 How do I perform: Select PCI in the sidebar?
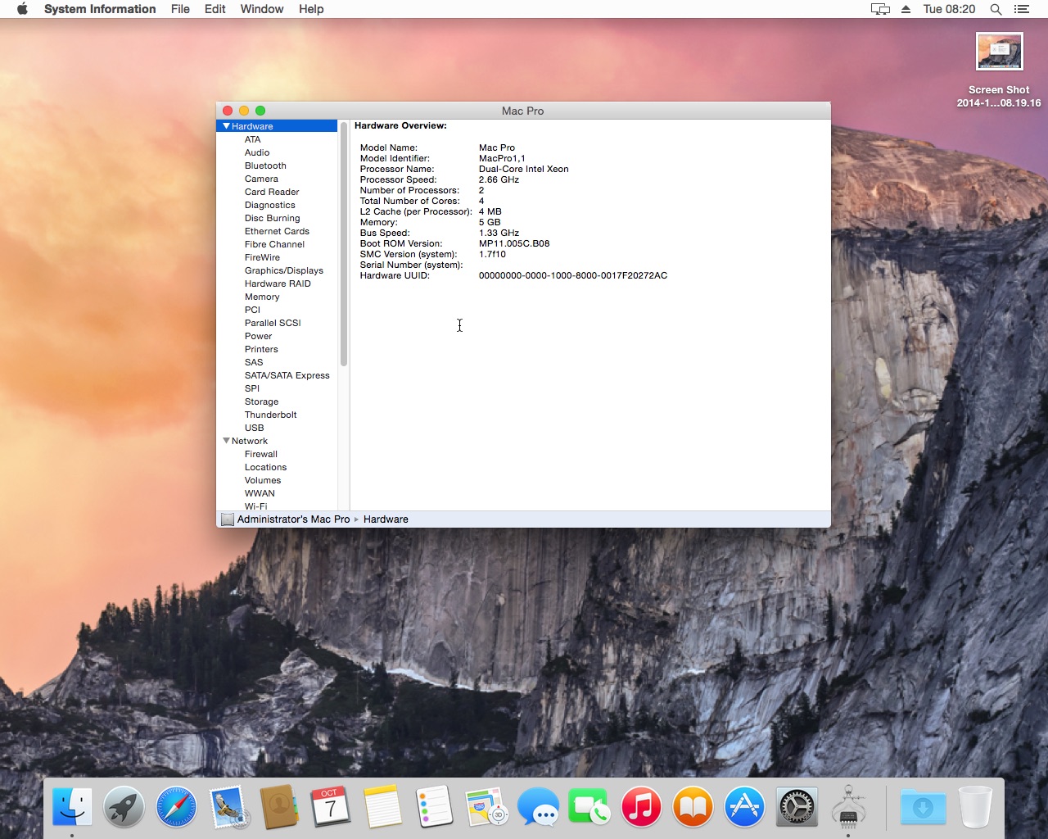(252, 310)
